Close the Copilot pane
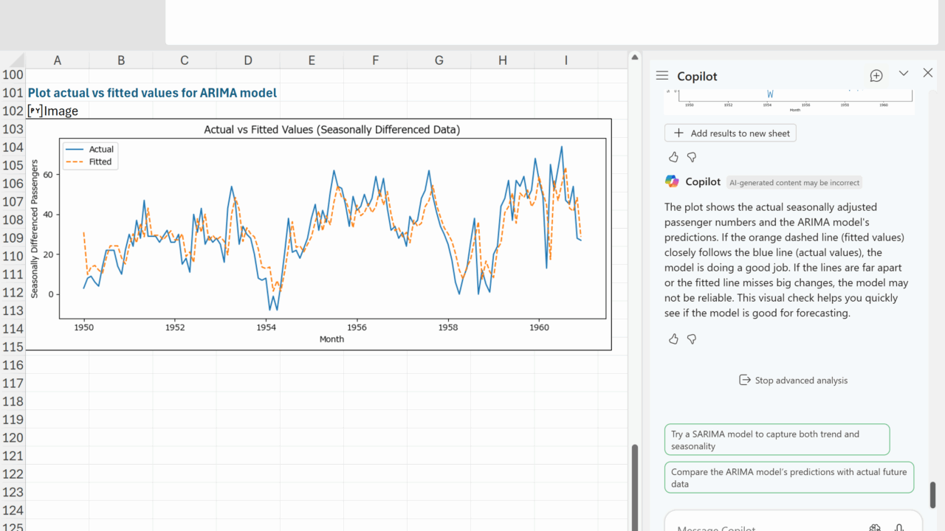This screenshot has height=531, width=945. point(928,73)
